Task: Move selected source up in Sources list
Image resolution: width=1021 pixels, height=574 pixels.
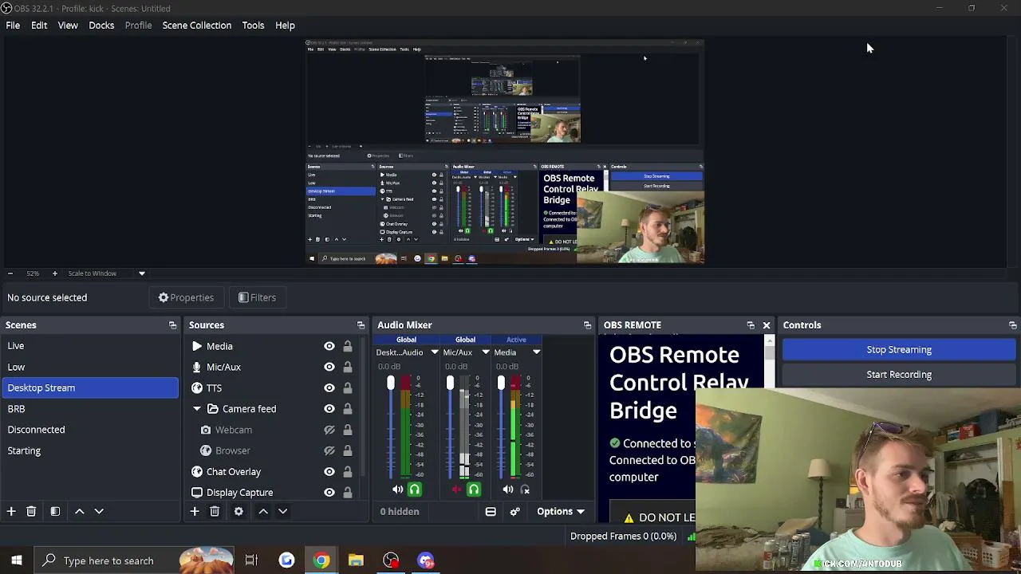Action: click(x=263, y=511)
